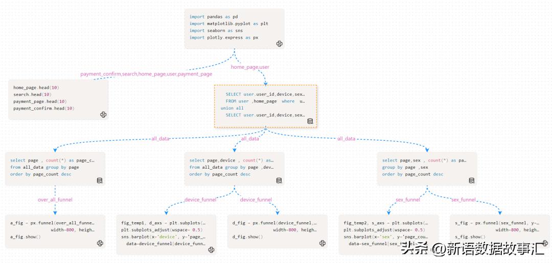The width and height of the screenshot is (552, 263).
Task: Click the all_data label on the edge to the 'from all_data group by page' cell
Action: point(160,139)
